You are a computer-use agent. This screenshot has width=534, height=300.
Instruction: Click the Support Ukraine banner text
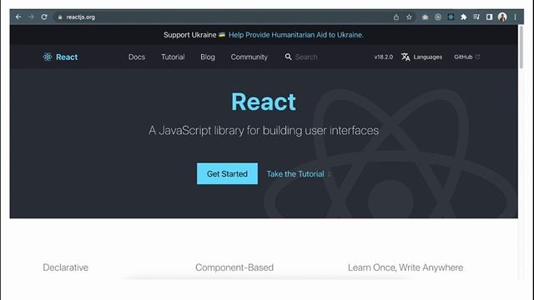pos(189,35)
